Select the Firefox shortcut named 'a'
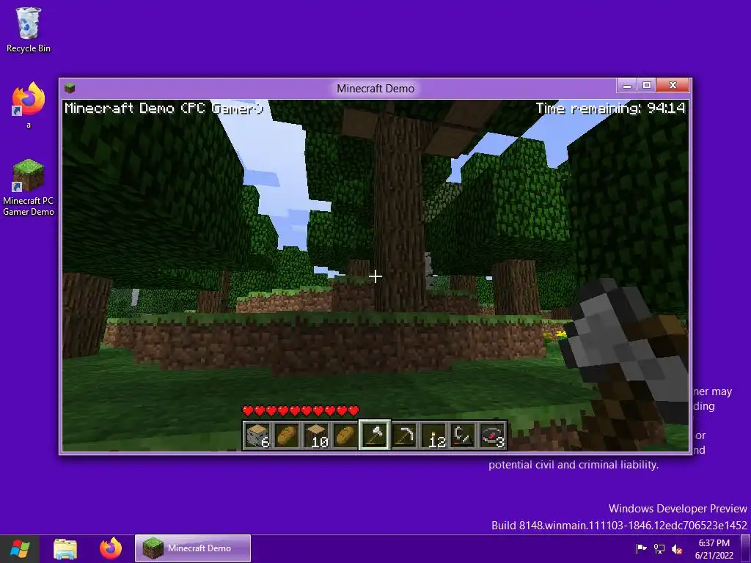751x563 pixels. 29,106
